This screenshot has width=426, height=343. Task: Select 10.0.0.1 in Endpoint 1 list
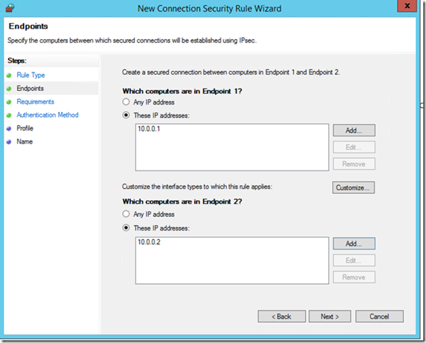149,129
